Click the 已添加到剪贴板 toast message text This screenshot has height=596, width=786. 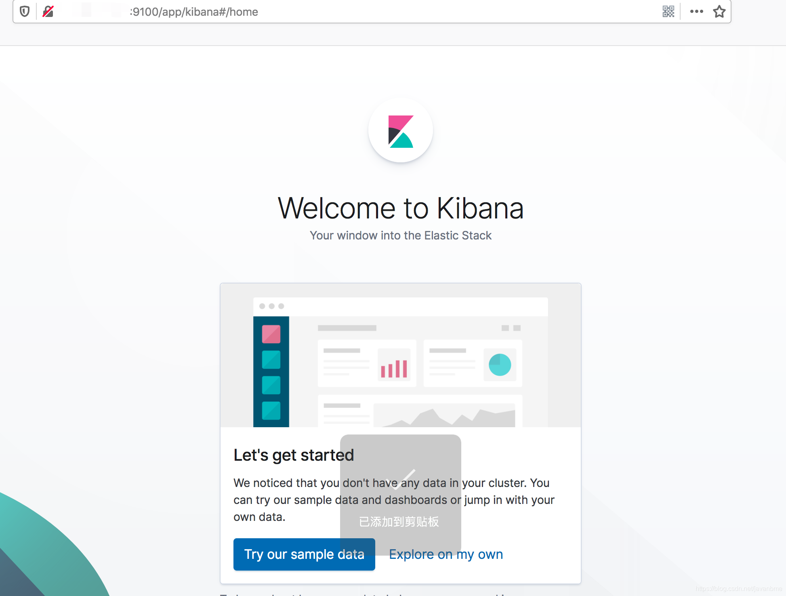coord(399,522)
